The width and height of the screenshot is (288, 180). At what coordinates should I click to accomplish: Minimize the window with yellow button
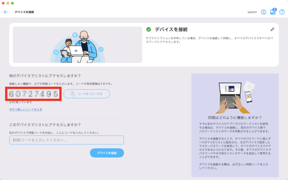[8, 3]
